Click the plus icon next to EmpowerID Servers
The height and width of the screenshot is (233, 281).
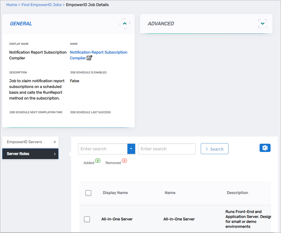coord(55,142)
